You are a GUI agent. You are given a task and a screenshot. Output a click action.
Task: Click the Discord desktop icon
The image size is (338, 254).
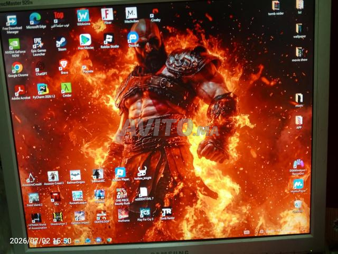(133, 38)
